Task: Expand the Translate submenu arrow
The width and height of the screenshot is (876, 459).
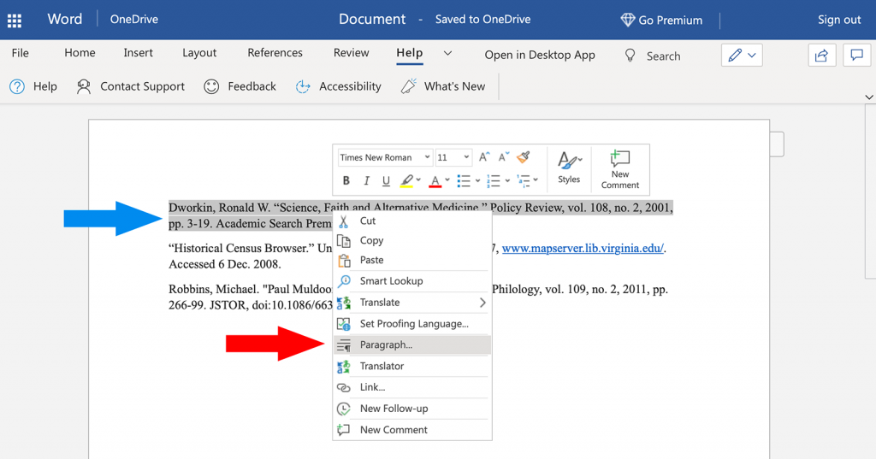Action: tap(482, 303)
